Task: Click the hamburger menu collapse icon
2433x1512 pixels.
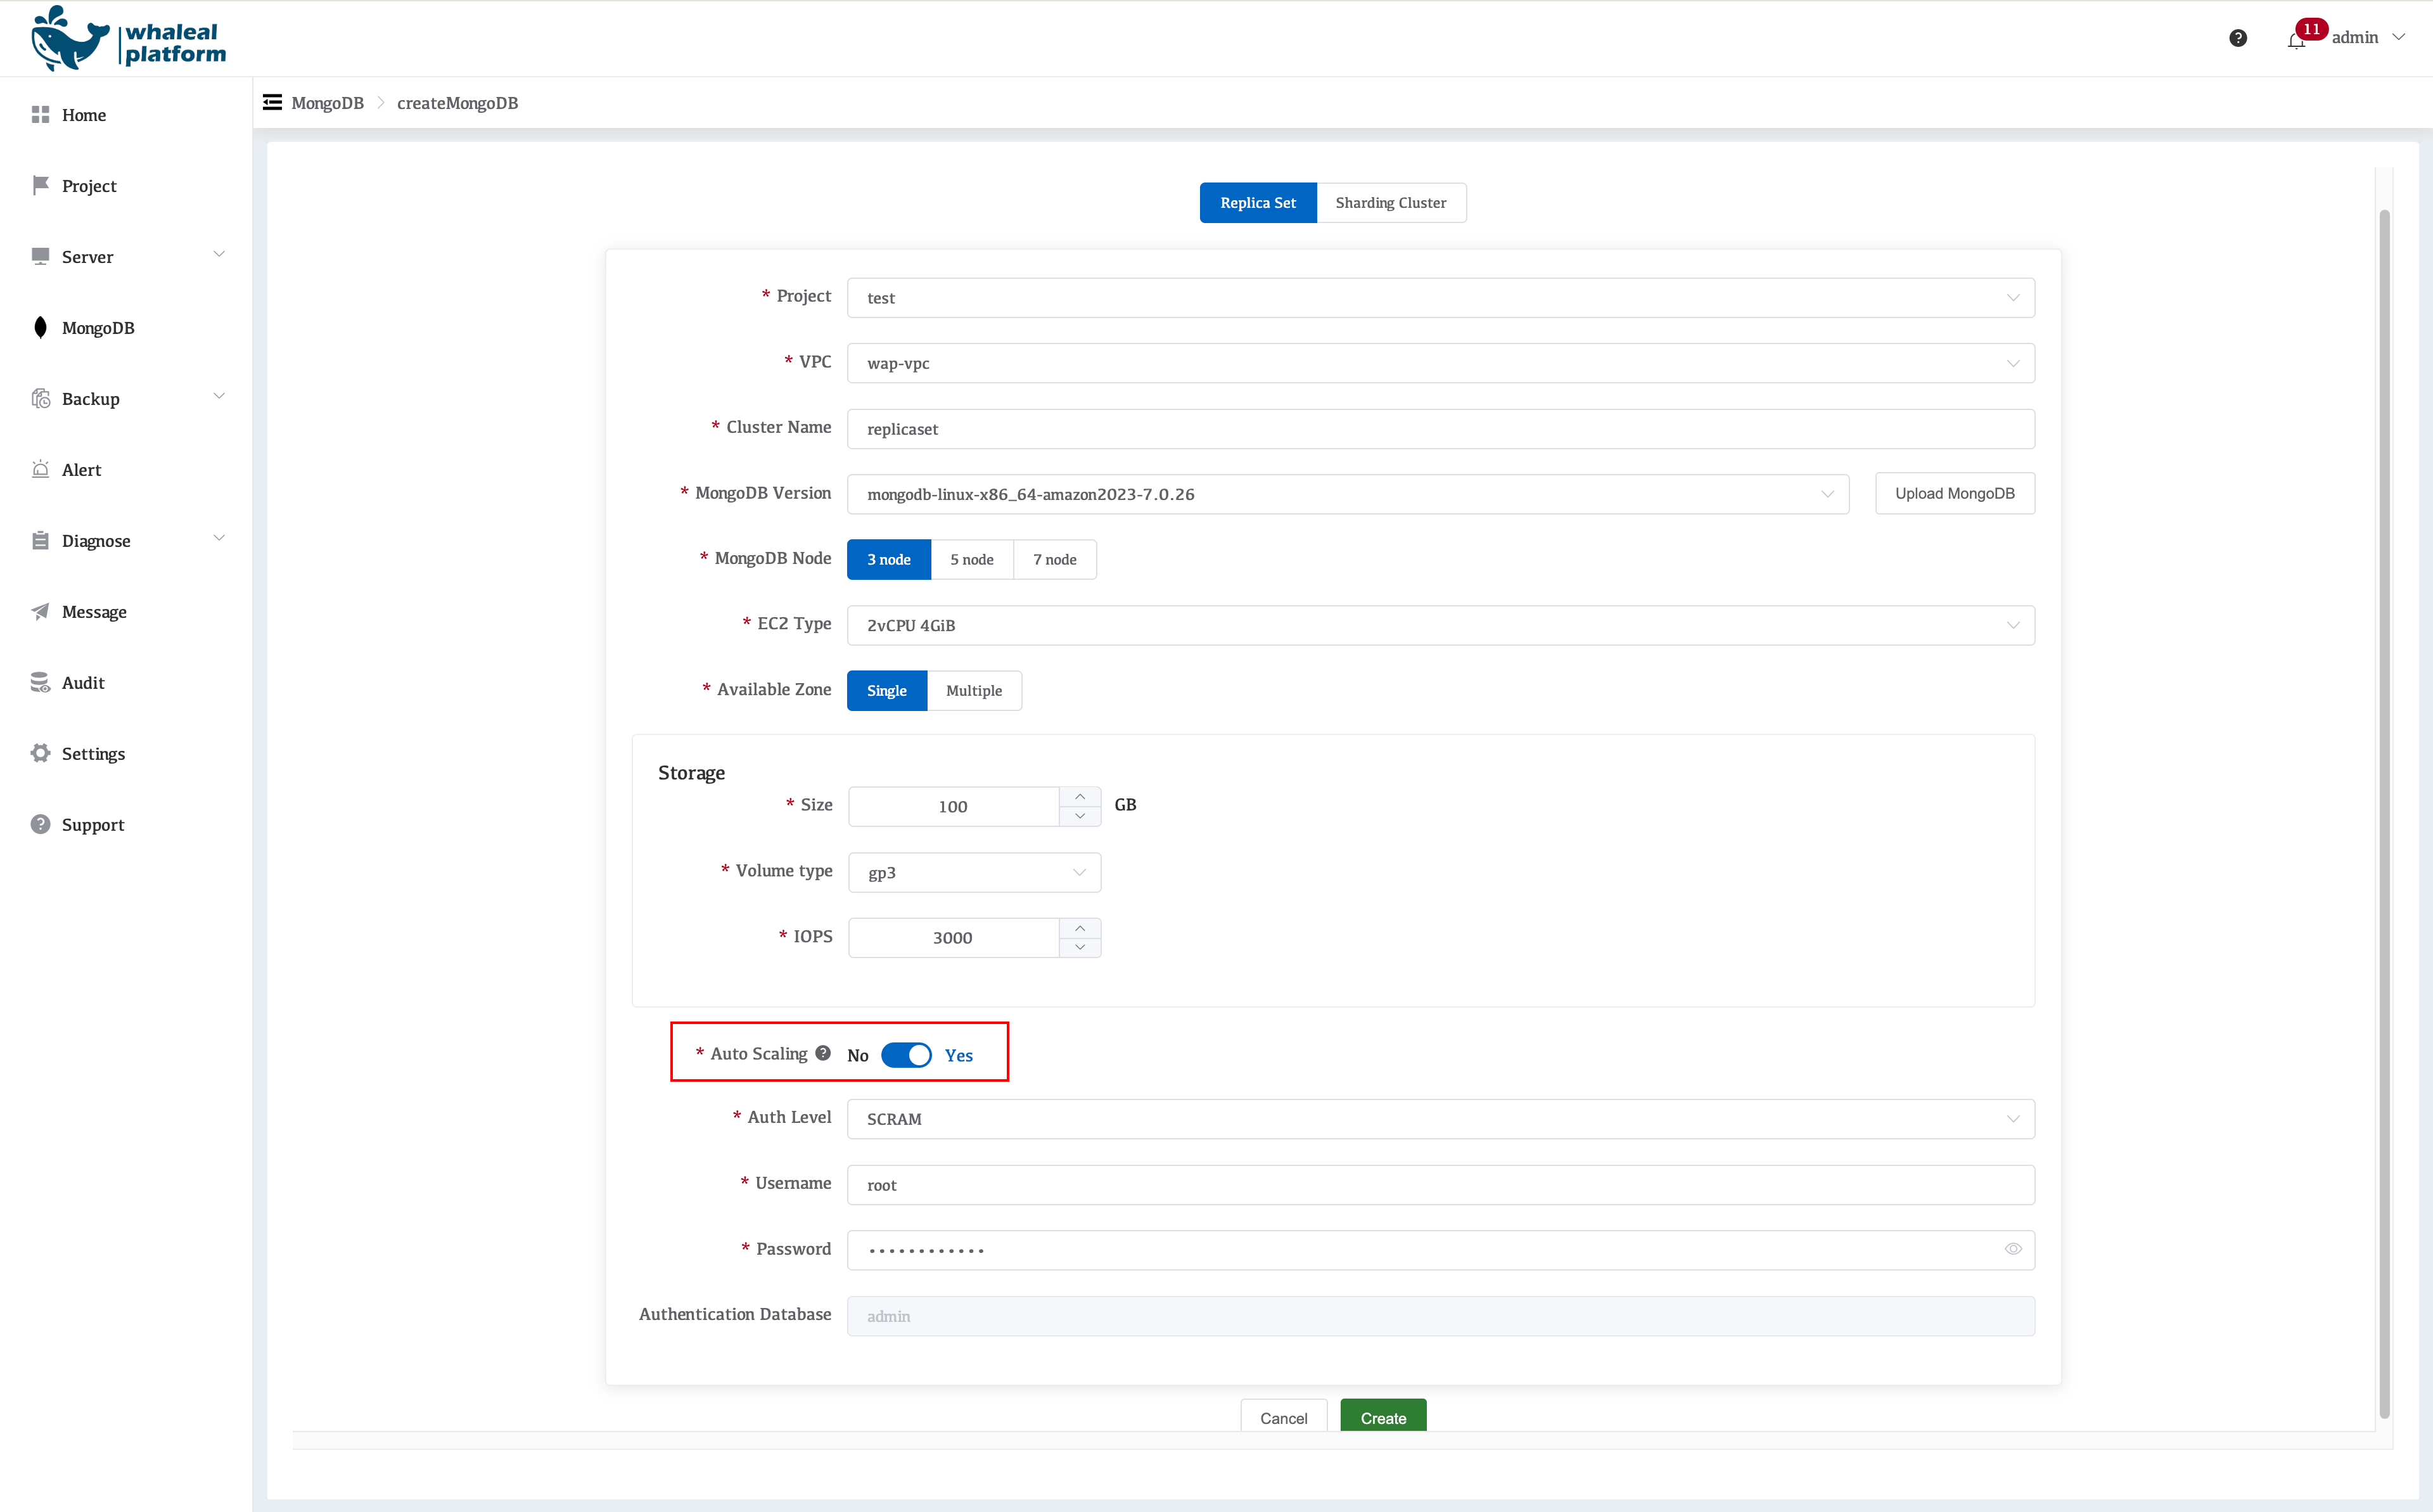Action: 272,102
